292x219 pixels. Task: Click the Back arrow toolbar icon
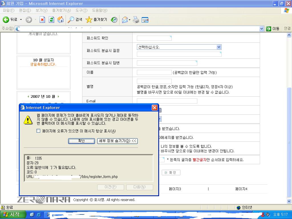click(6, 20)
